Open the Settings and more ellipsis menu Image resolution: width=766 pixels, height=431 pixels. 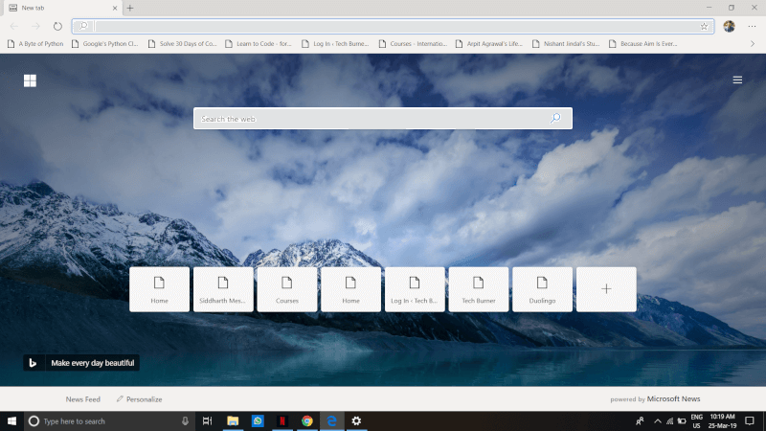[x=752, y=27]
